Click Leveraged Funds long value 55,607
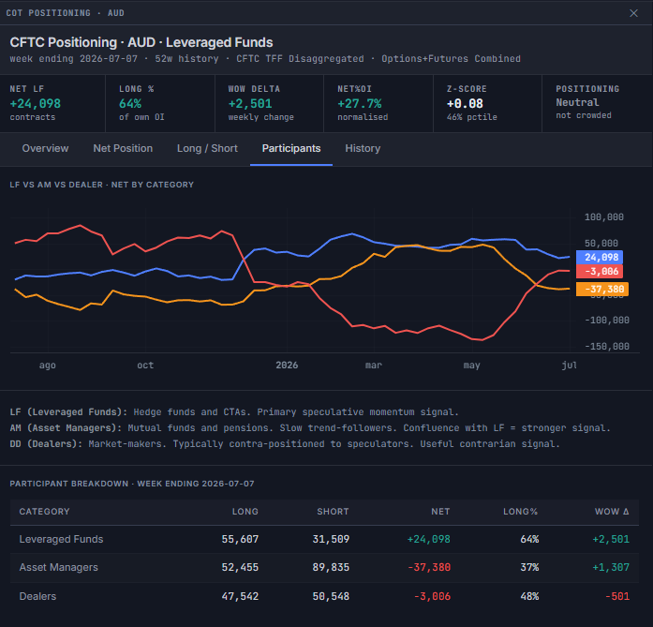This screenshot has width=653, height=627. pyautogui.click(x=240, y=539)
